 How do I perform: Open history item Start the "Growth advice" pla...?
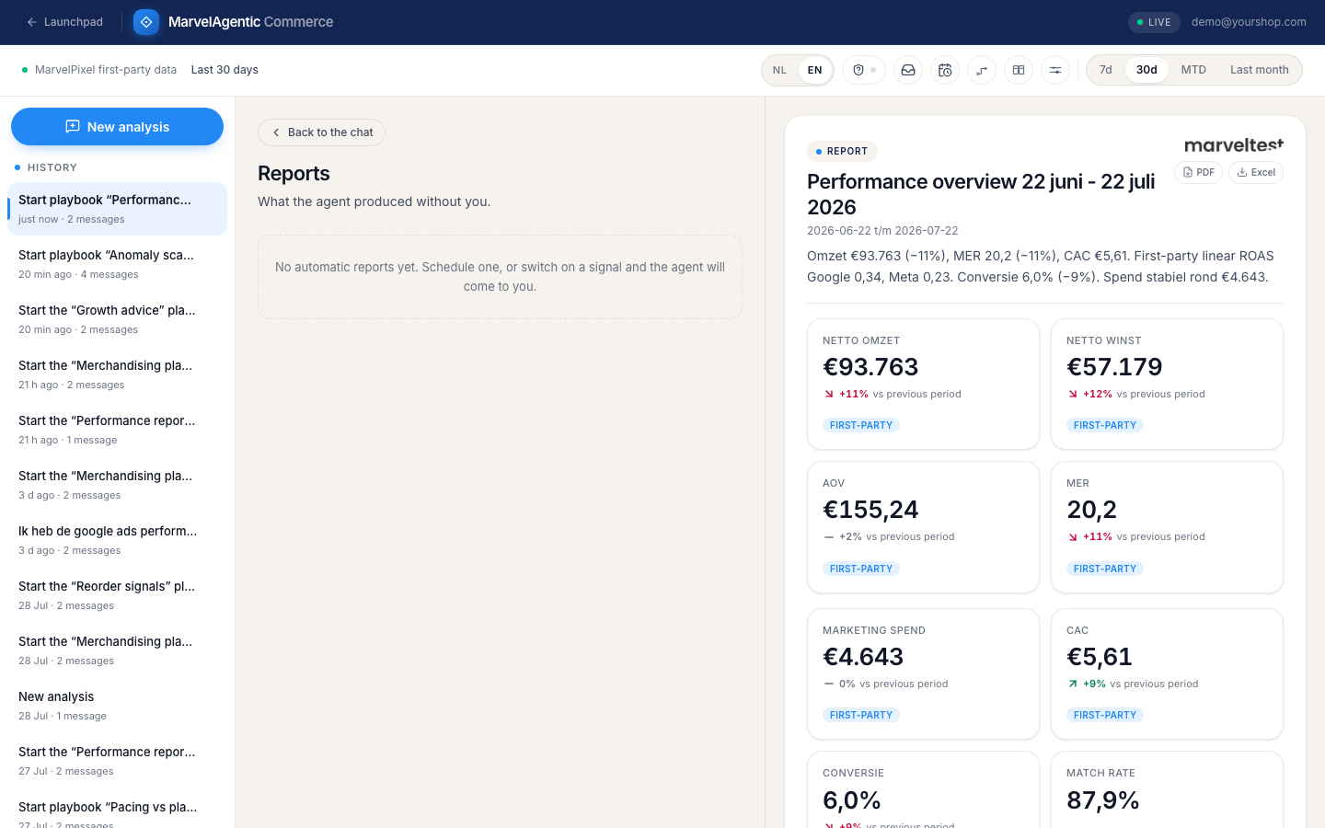pyautogui.click(x=117, y=319)
